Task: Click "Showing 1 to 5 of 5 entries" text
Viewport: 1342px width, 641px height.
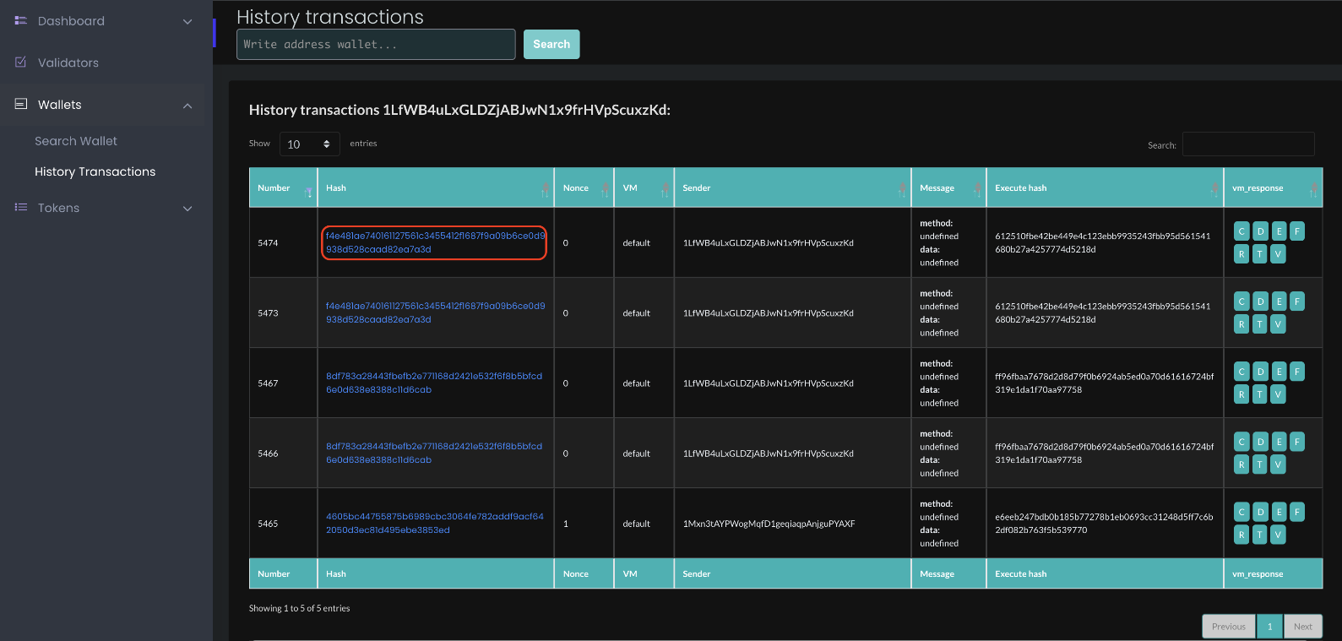Action: tap(299, 608)
